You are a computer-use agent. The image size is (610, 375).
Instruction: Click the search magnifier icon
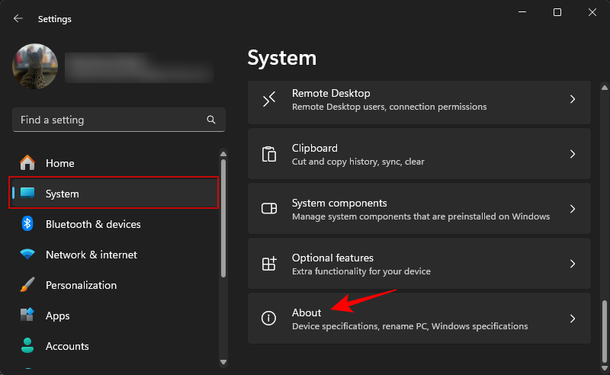211,120
